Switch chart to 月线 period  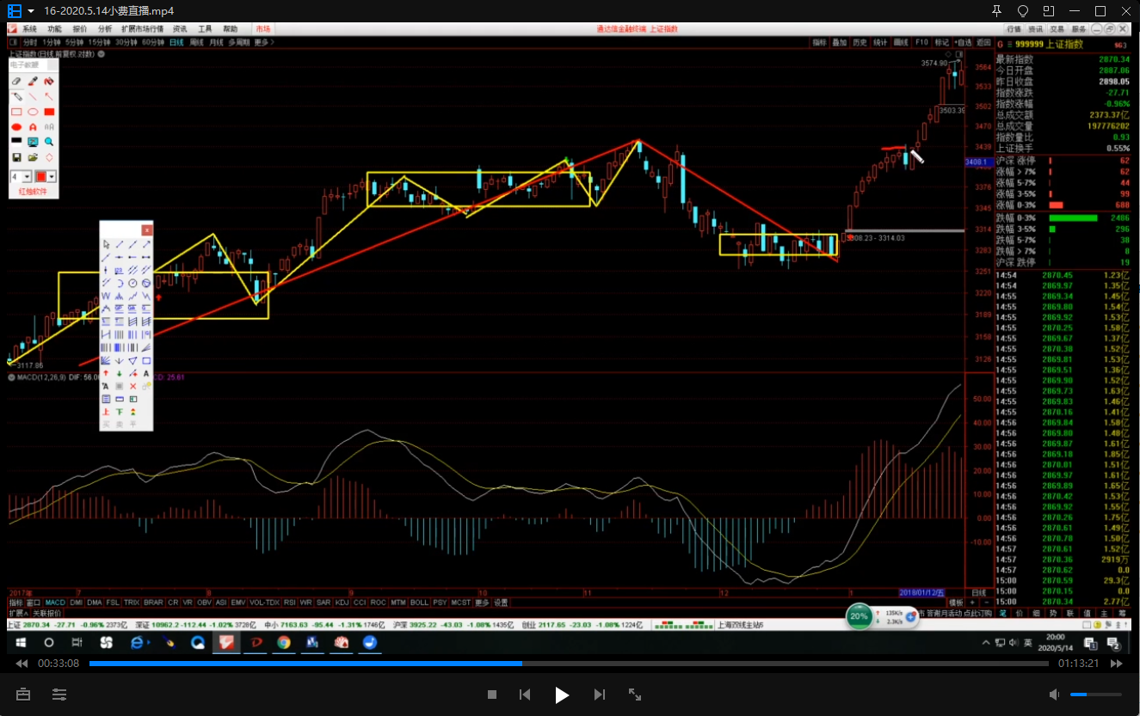pyautogui.click(x=216, y=42)
